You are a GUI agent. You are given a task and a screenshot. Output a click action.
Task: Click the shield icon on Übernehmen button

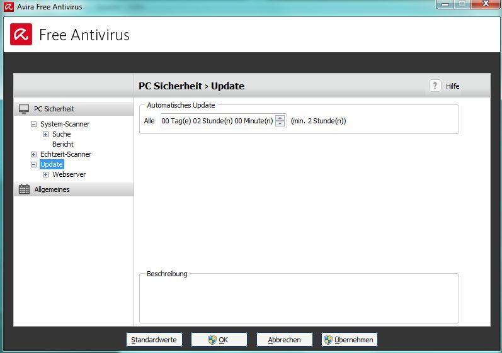point(328,340)
